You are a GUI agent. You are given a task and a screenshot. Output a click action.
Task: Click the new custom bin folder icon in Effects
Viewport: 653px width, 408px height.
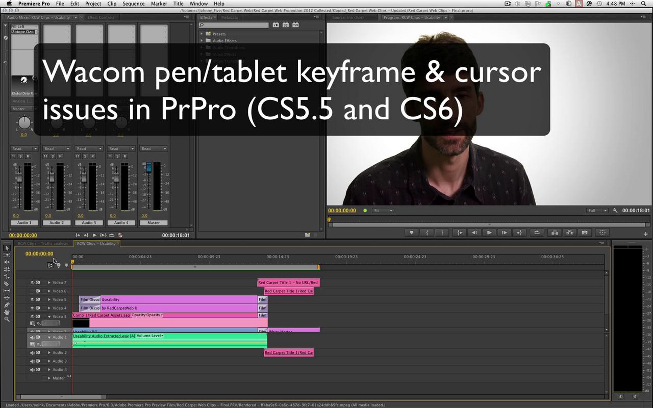pyautogui.click(x=307, y=235)
